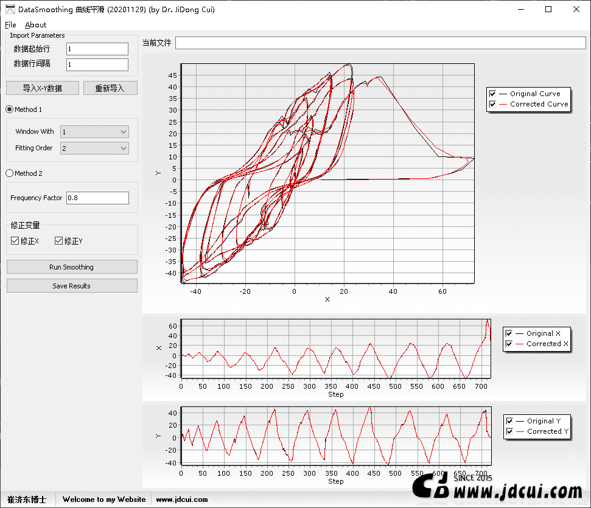Click the Original Y legend label
This screenshot has width=591, height=508.
tap(544, 421)
